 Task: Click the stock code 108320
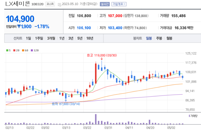[37, 4]
